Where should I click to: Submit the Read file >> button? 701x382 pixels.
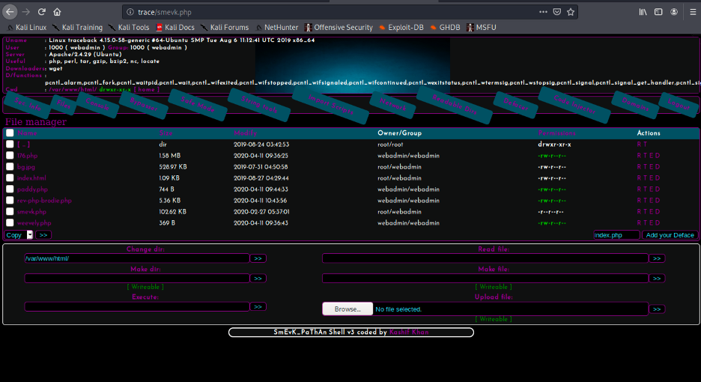point(657,258)
